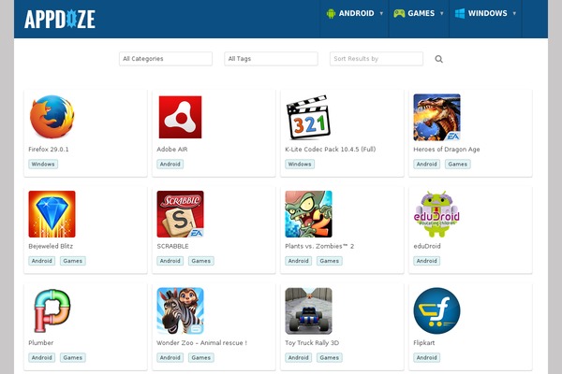Image resolution: width=562 pixels, height=374 pixels.
Task: Click the Games tag under Heroes of Dragon Age
Action: pos(458,165)
